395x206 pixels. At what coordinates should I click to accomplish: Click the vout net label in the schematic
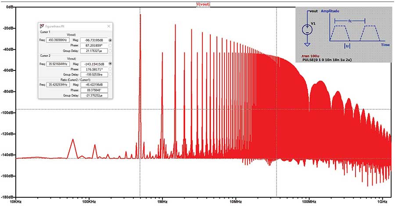(313, 11)
